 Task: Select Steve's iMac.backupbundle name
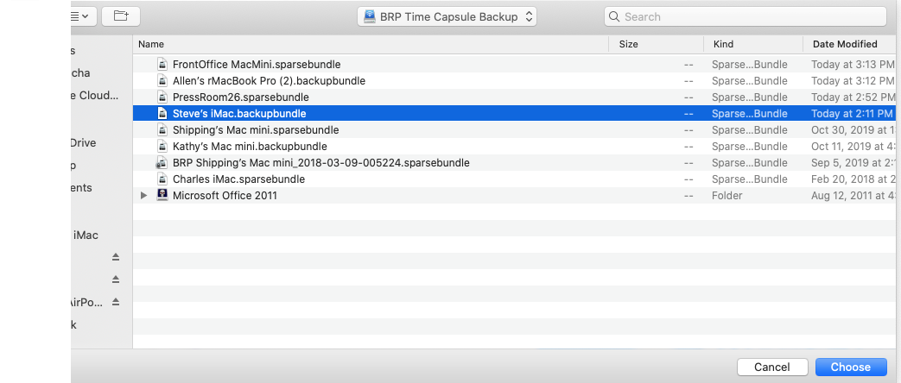click(239, 114)
